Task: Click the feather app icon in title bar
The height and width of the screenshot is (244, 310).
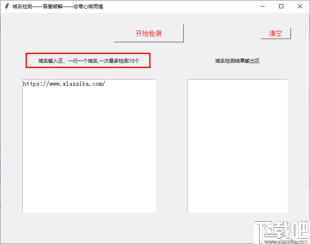Action: coord(7,6)
